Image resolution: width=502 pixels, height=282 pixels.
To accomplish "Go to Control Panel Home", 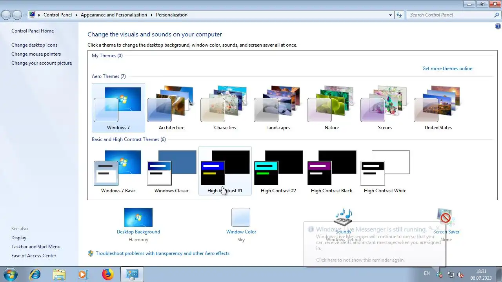I will (x=33, y=31).
